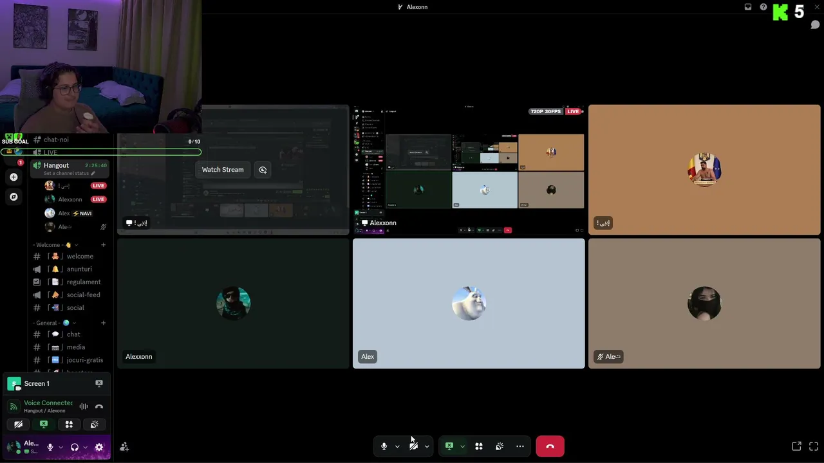
Task: Start an Activity from the call controls bar
Action: (x=479, y=446)
